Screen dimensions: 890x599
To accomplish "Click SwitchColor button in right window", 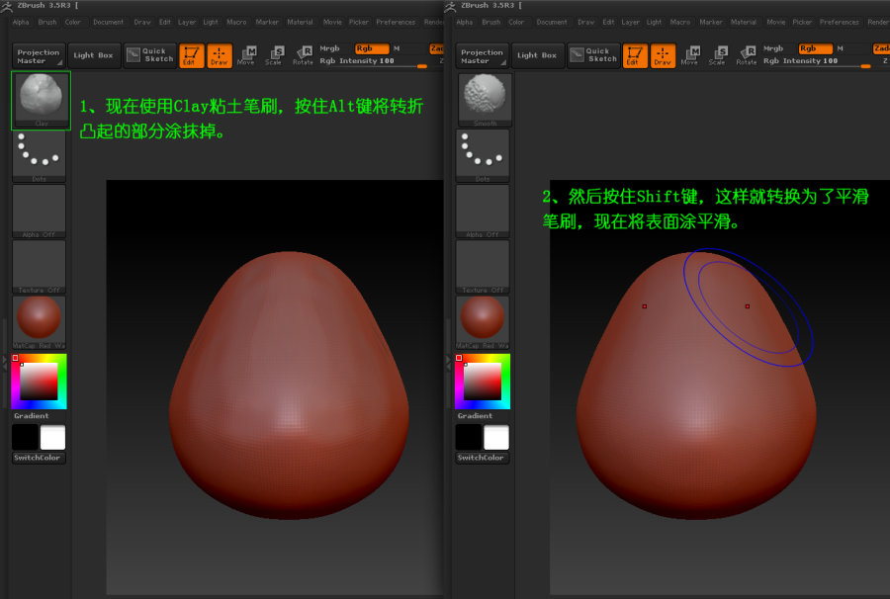I will (483, 458).
